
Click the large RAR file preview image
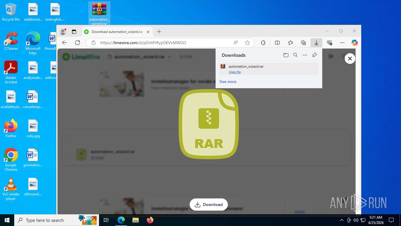[x=209, y=124]
